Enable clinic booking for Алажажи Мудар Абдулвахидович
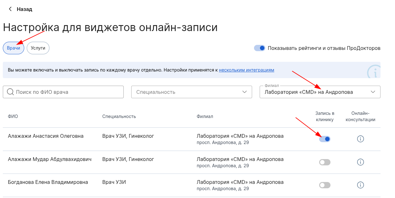Image resolution: width=395 pixels, height=198 pixels. 324,162
